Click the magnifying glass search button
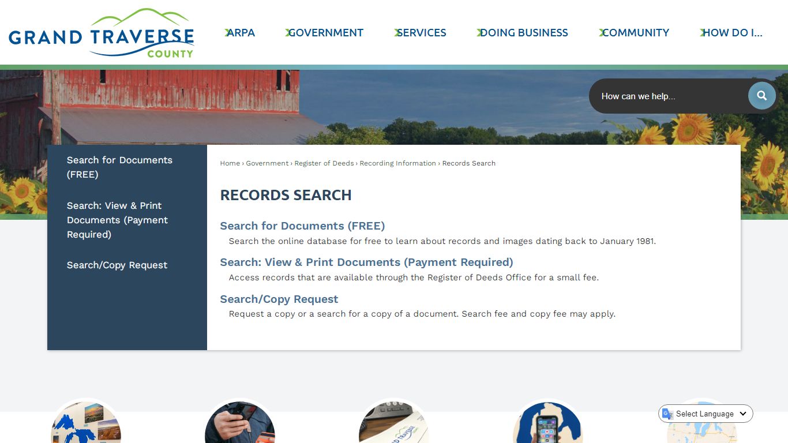The width and height of the screenshot is (788, 443). click(762, 96)
